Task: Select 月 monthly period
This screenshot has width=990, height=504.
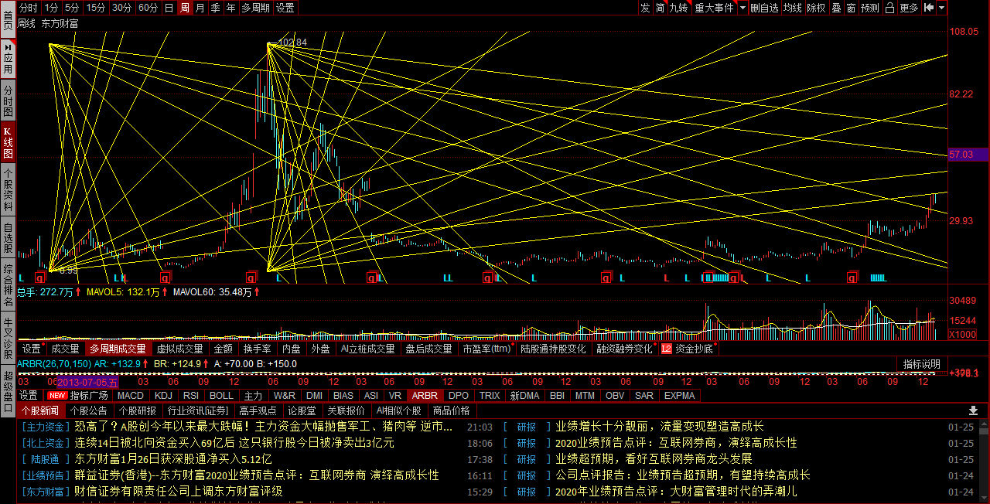Action: pos(200,8)
